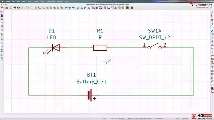Choose the Add Bus tool

tap(212, 31)
